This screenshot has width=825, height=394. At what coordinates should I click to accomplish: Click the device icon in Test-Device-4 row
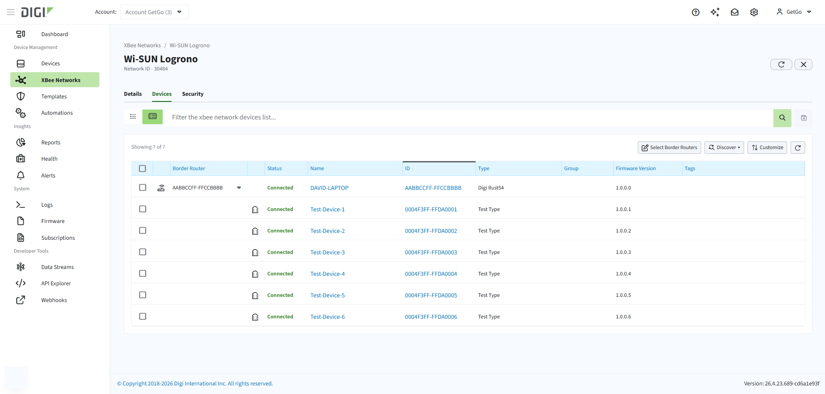click(255, 274)
